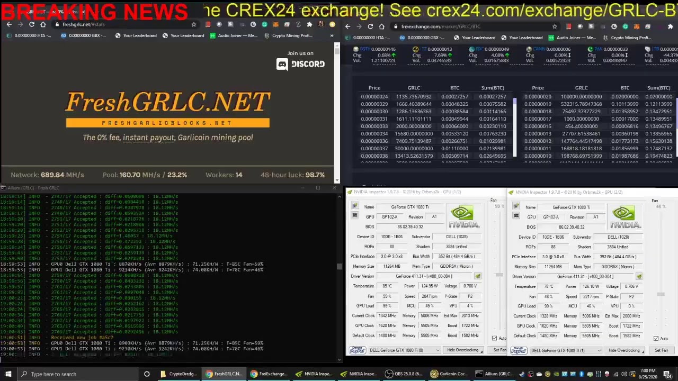
Task: Open home page in FreshGRLC browser
Action: [43, 24]
